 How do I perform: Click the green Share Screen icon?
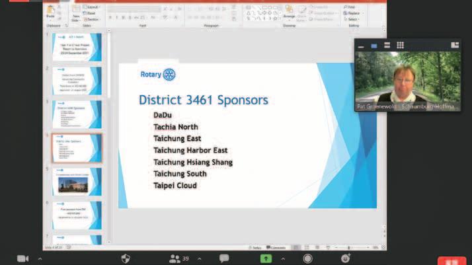tap(266, 258)
